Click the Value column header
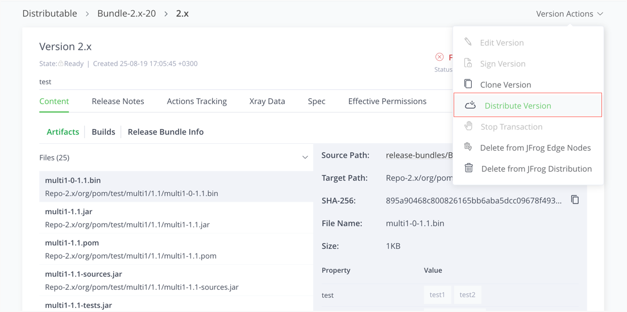The image size is (627, 312). click(433, 270)
